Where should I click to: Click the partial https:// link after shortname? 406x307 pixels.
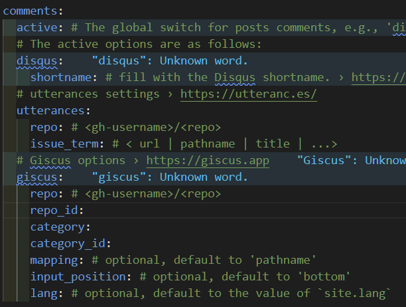click(x=379, y=78)
